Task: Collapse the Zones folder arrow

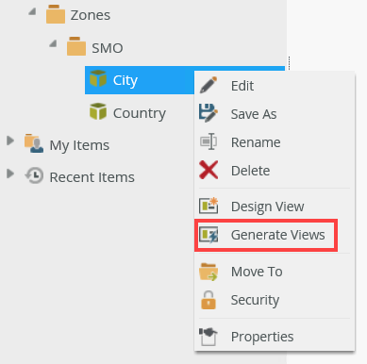Action: point(32,12)
